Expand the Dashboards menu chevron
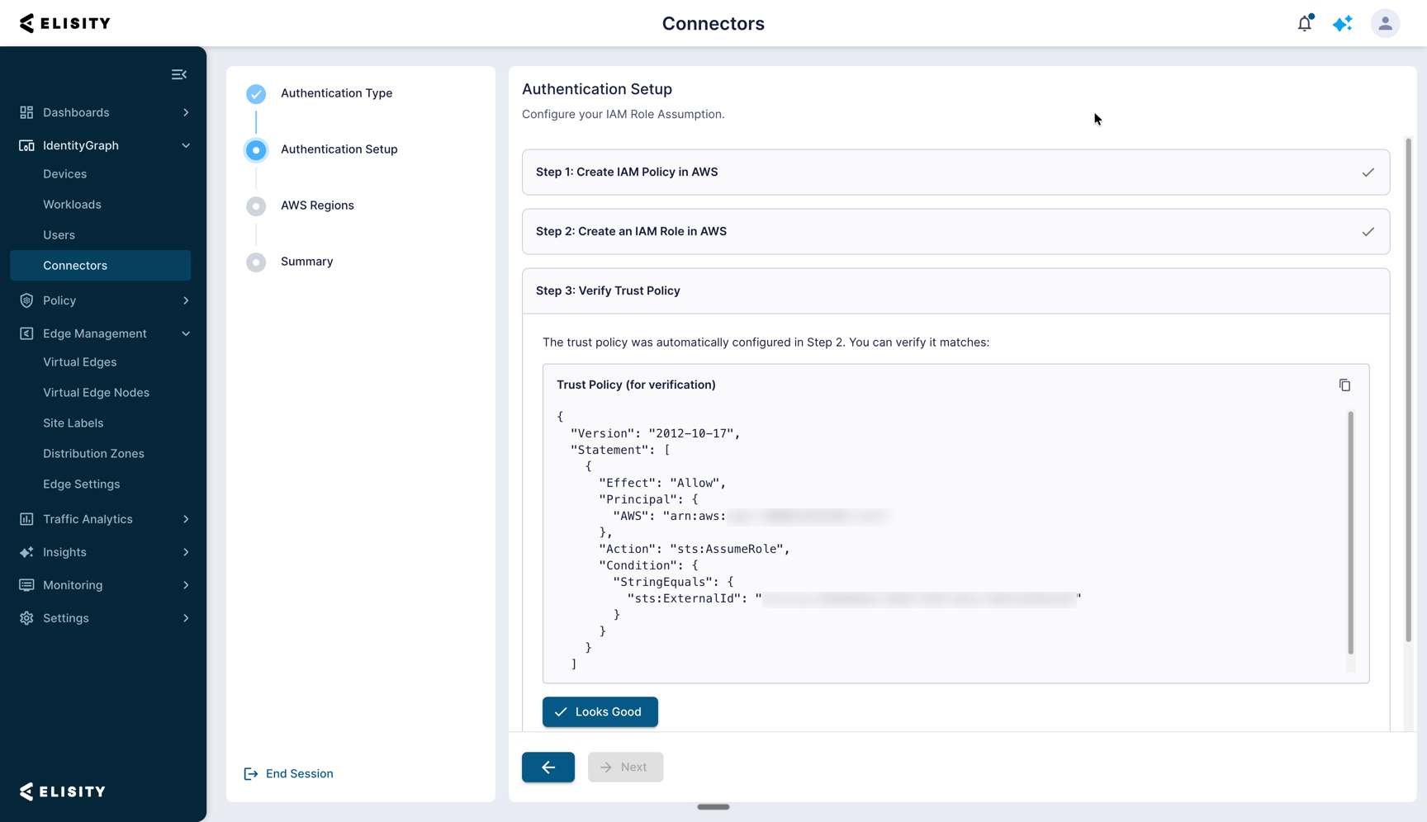Viewport: 1427px width, 822px height. 186,112
